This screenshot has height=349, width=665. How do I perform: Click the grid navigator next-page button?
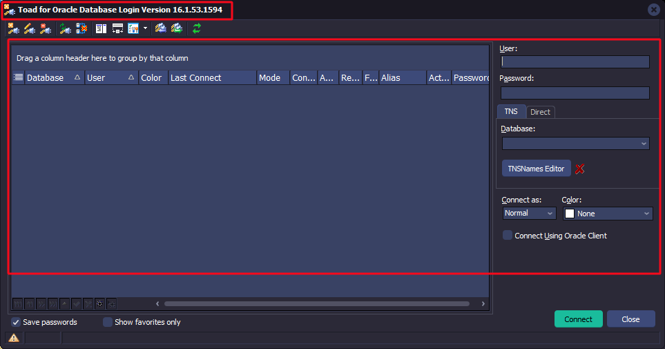41,304
